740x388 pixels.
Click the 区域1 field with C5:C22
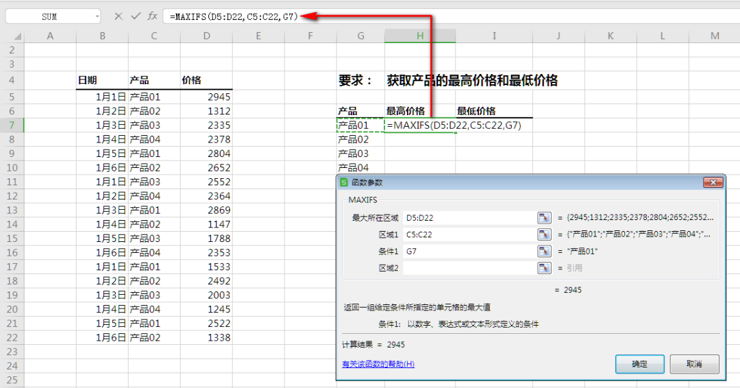(469, 234)
